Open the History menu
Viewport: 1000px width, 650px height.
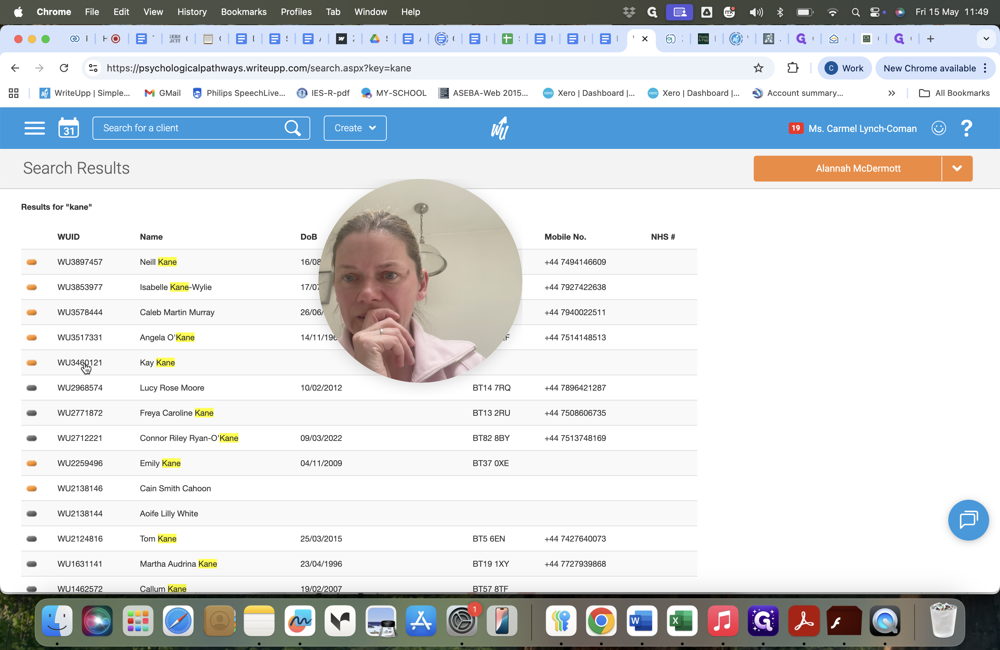click(191, 12)
